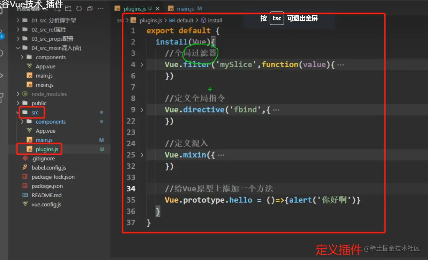Click folded ellipsis after 'fbind',{
This screenshot has height=260, width=428.
click(x=276, y=110)
